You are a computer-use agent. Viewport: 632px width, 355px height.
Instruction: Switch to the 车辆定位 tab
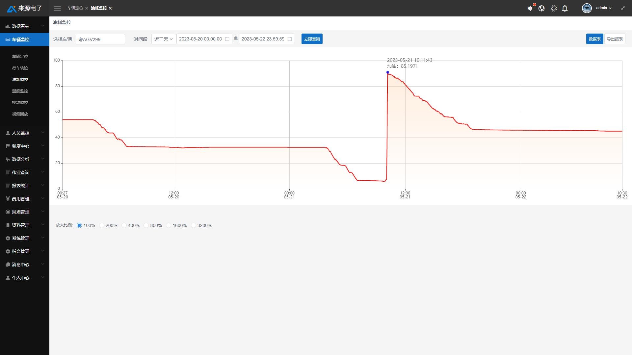(x=75, y=8)
